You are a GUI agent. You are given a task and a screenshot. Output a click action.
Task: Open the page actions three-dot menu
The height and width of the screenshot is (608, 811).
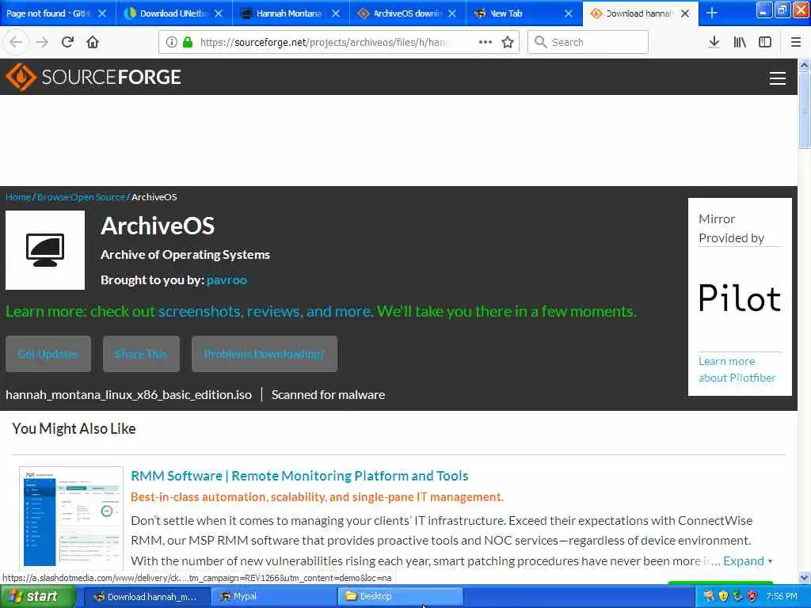click(485, 42)
